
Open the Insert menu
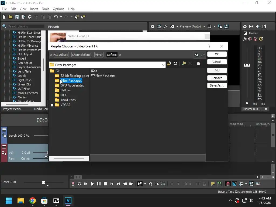34,9
